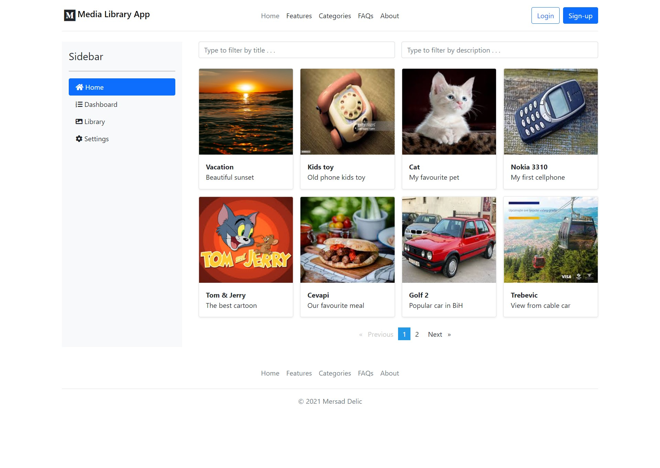
Task: Open Dashboard via its list icon
Action: [x=79, y=104]
